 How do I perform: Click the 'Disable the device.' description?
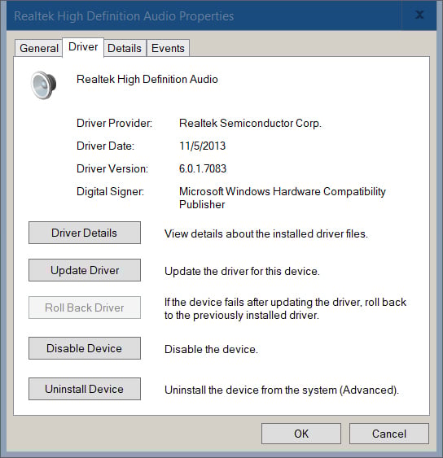[x=211, y=349]
